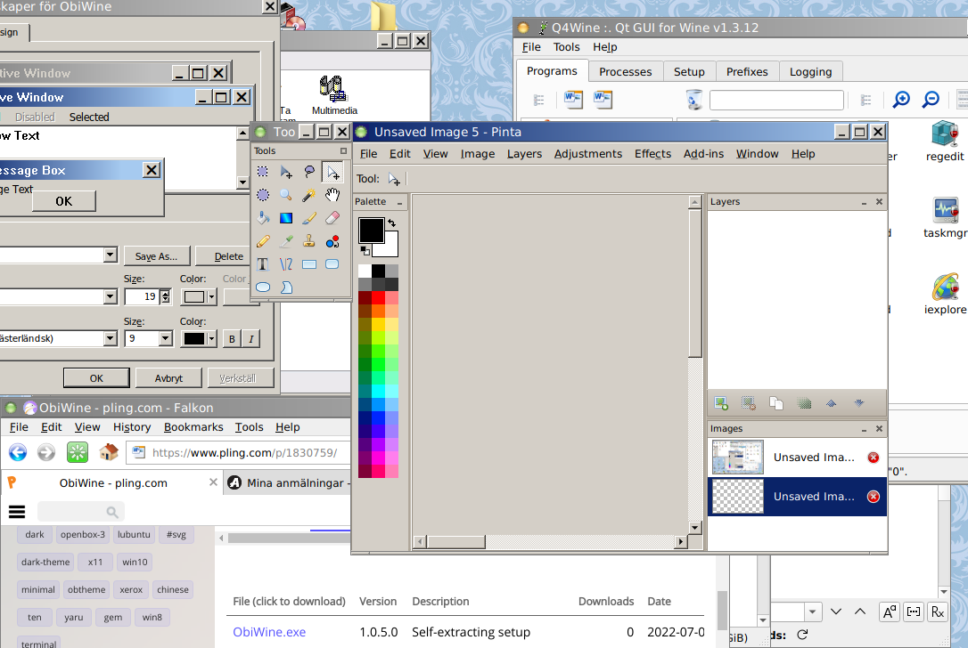968x648 pixels.
Task: Increase the Size 19 spinner value
Action: pyautogui.click(x=166, y=294)
